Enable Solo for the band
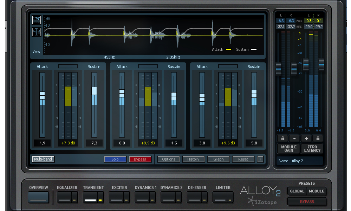Viewport: 351px width, 211px height. (115, 159)
